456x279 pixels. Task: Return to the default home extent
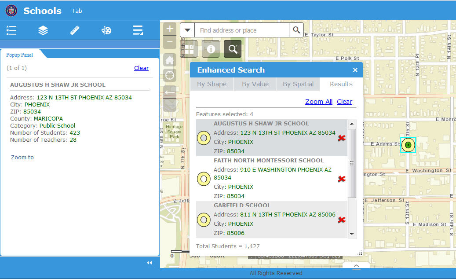pos(170,60)
